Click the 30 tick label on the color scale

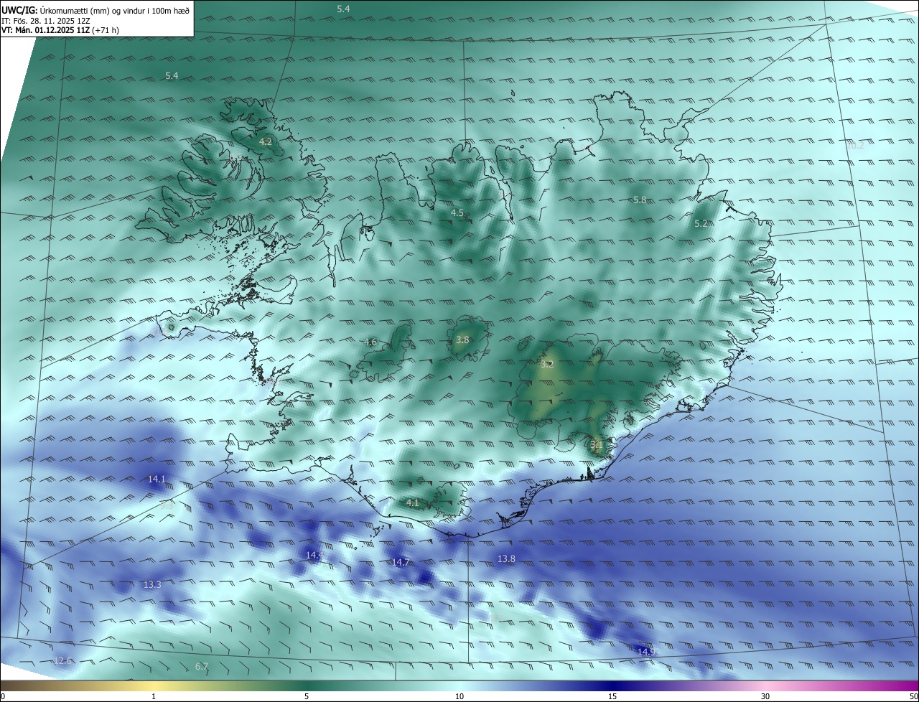[765, 697]
